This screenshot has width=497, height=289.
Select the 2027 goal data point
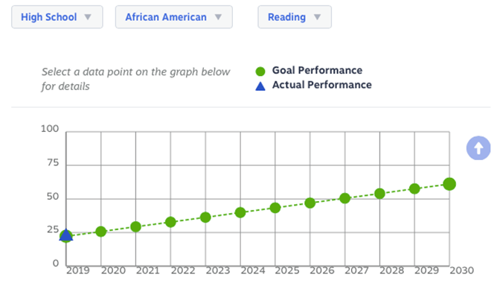click(345, 198)
